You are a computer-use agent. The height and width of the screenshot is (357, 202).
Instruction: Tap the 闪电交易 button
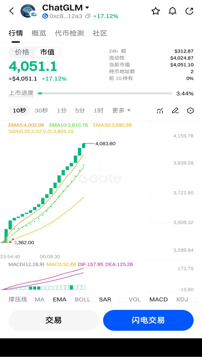point(148,320)
